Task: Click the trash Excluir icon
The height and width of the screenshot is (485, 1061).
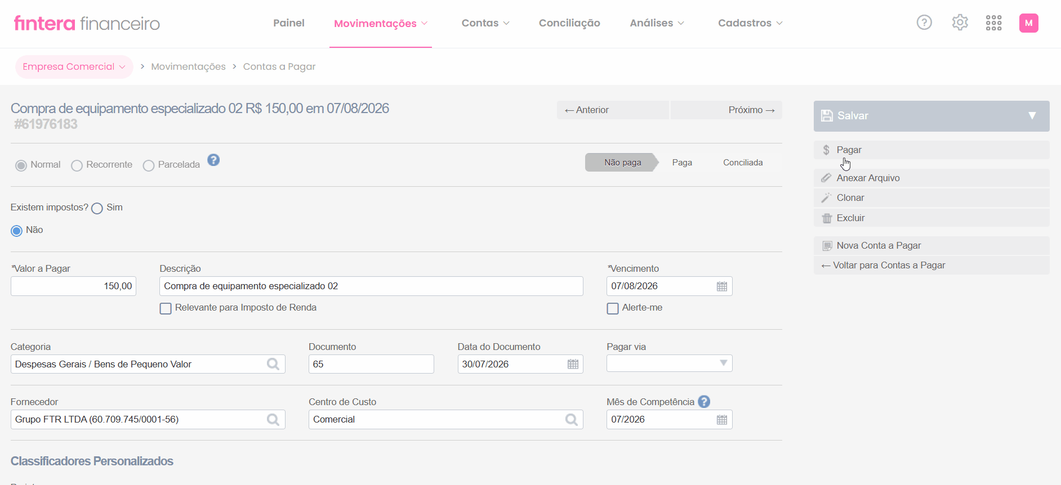Action: [x=827, y=218]
